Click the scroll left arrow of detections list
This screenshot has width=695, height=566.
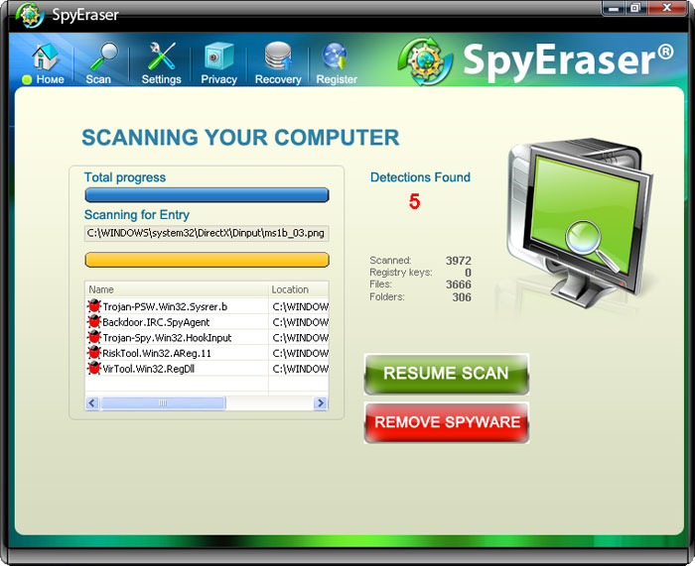pos(92,403)
